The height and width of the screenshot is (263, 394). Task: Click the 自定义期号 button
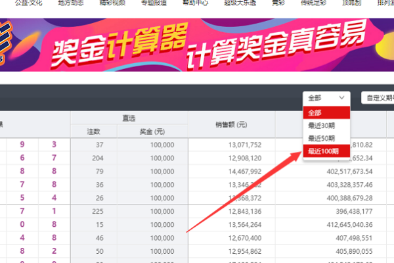(378, 98)
